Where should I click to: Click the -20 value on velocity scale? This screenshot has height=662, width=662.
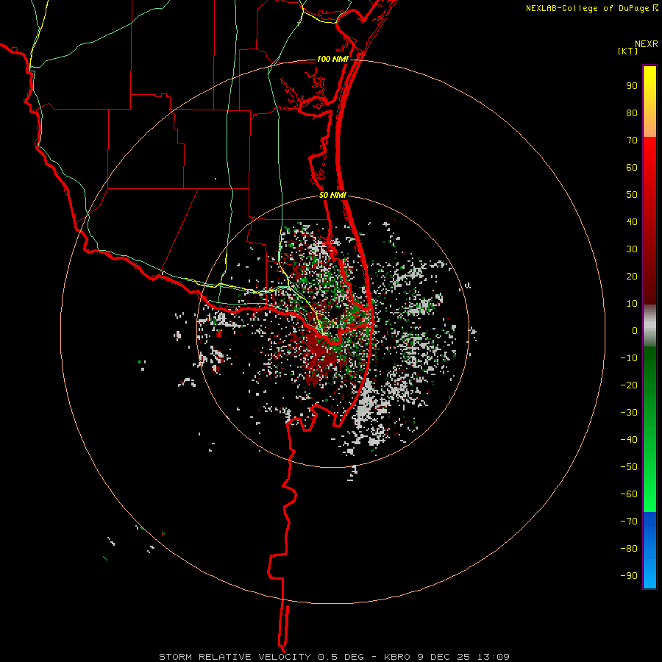click(x=629, y=385)
